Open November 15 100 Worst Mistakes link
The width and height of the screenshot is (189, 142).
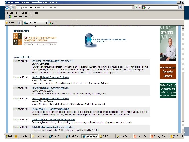point(50,77)
